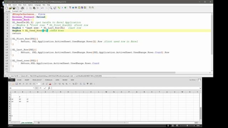The width and height of the screenshot is (228, 128).
Task: Collapse XL_Used_rows function fold marker
Action: (x=11, y=60)
